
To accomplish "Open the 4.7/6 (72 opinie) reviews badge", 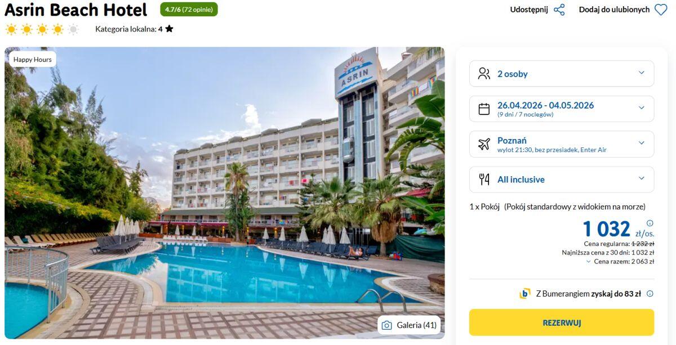I will point(189,10).
